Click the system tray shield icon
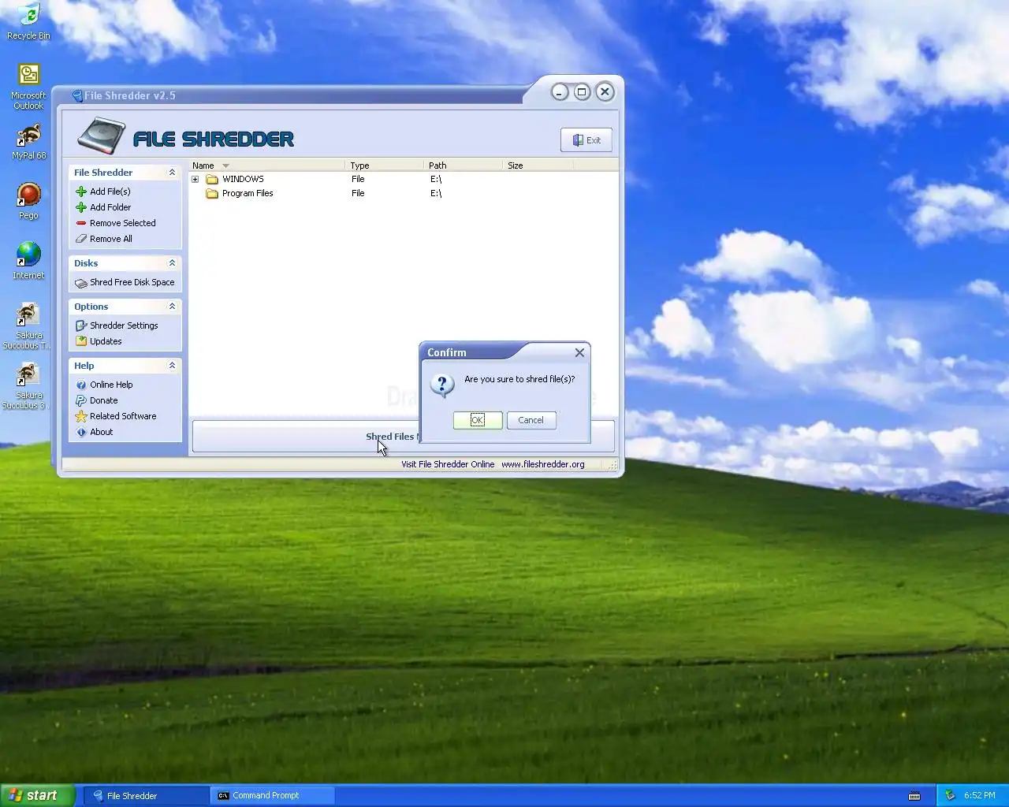Screen dimensions: 1009x807 point(950,796)
